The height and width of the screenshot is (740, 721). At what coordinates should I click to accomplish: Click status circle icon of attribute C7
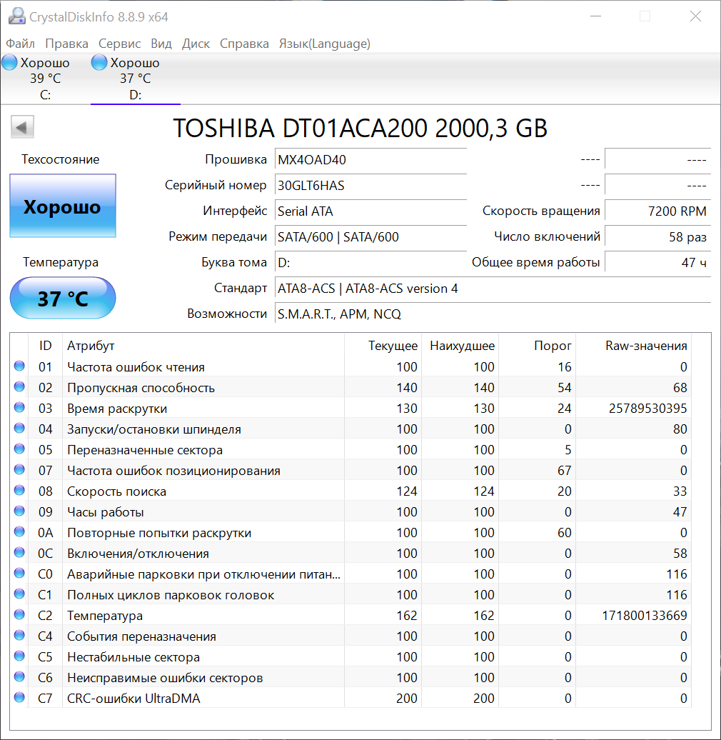tap(19, 699)
